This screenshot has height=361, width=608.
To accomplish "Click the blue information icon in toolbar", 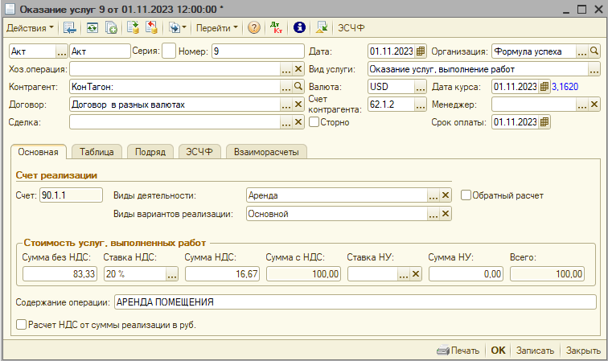I will pyautogui.click(x=300, y=27).
